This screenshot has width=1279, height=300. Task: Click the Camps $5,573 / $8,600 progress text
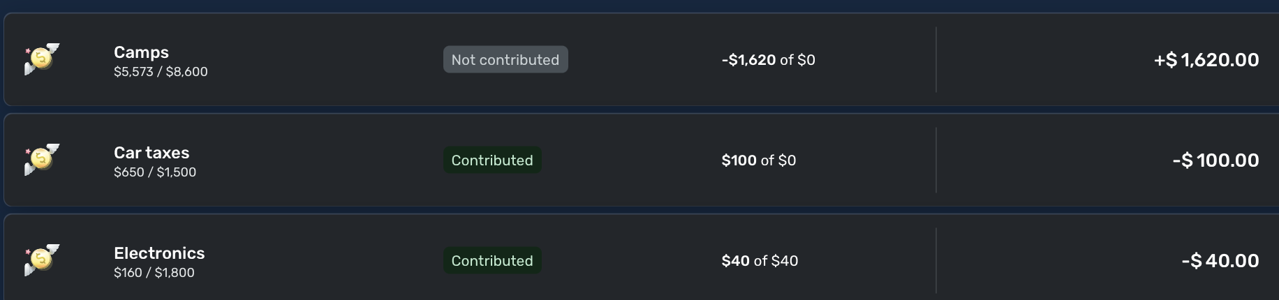pos(161,71)
